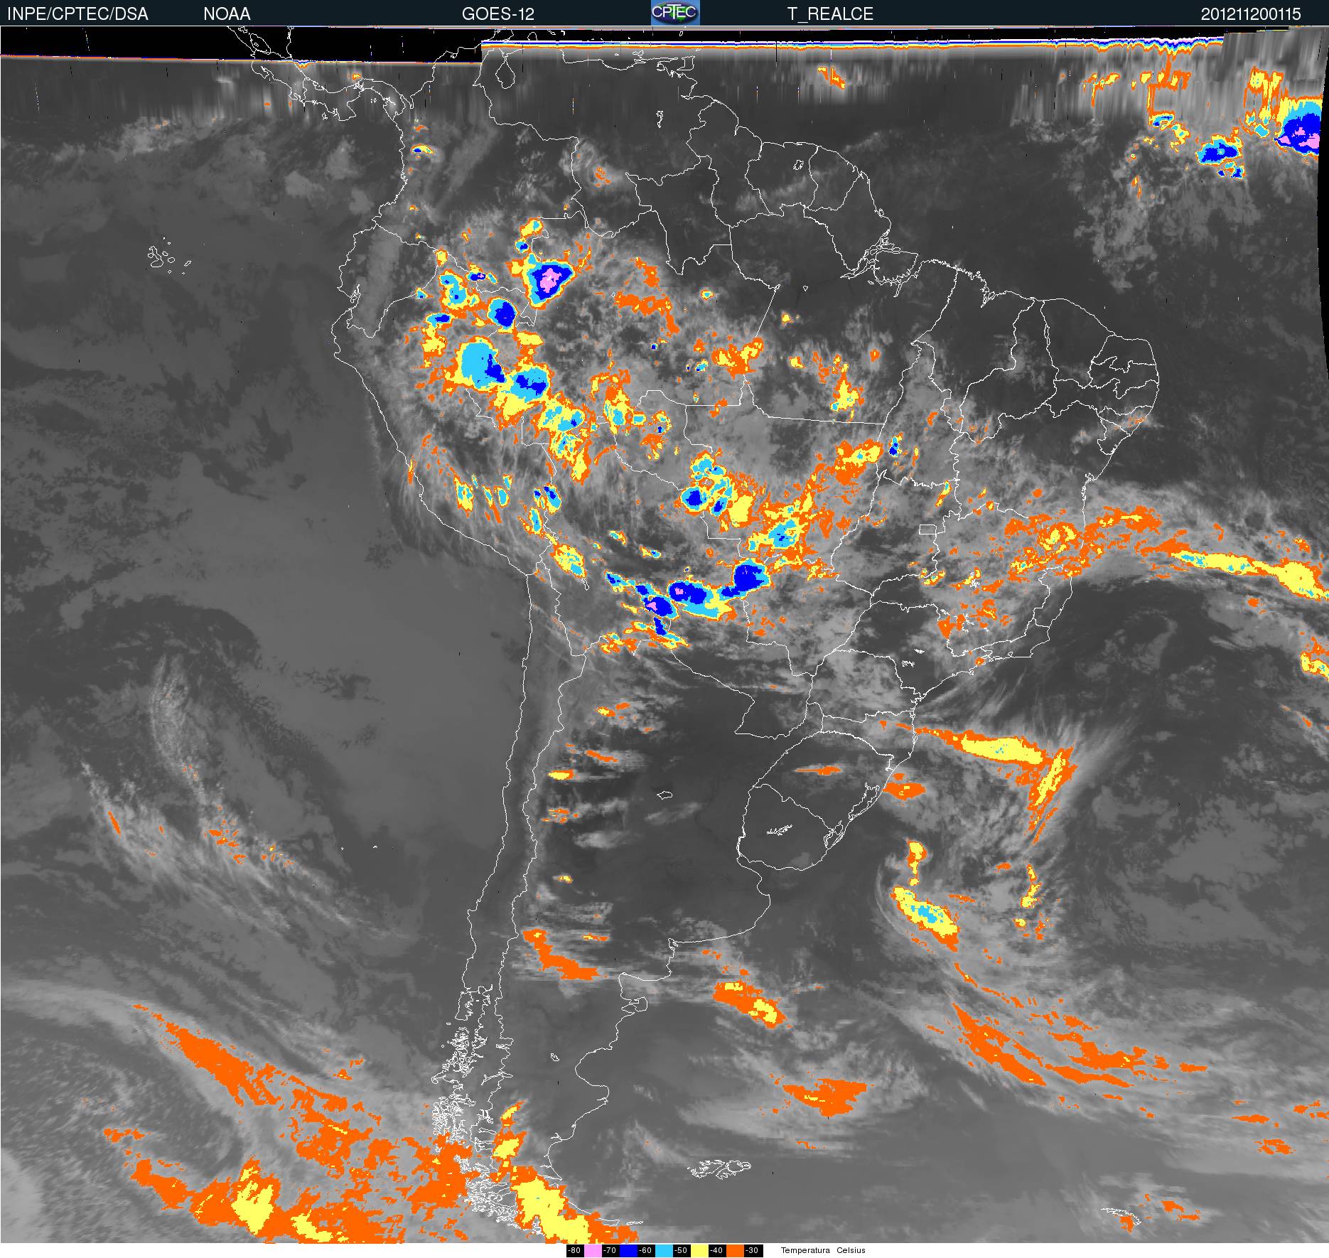Click the -70 legend value
1329x1258 pixels.
point(610,1251)
